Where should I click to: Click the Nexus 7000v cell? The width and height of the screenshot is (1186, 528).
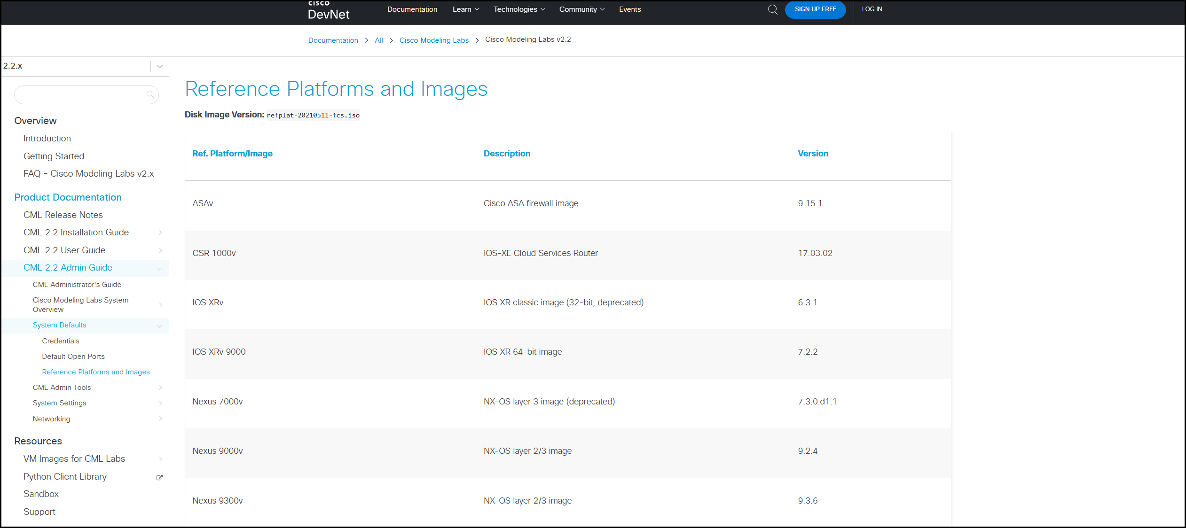coord(217,402)
